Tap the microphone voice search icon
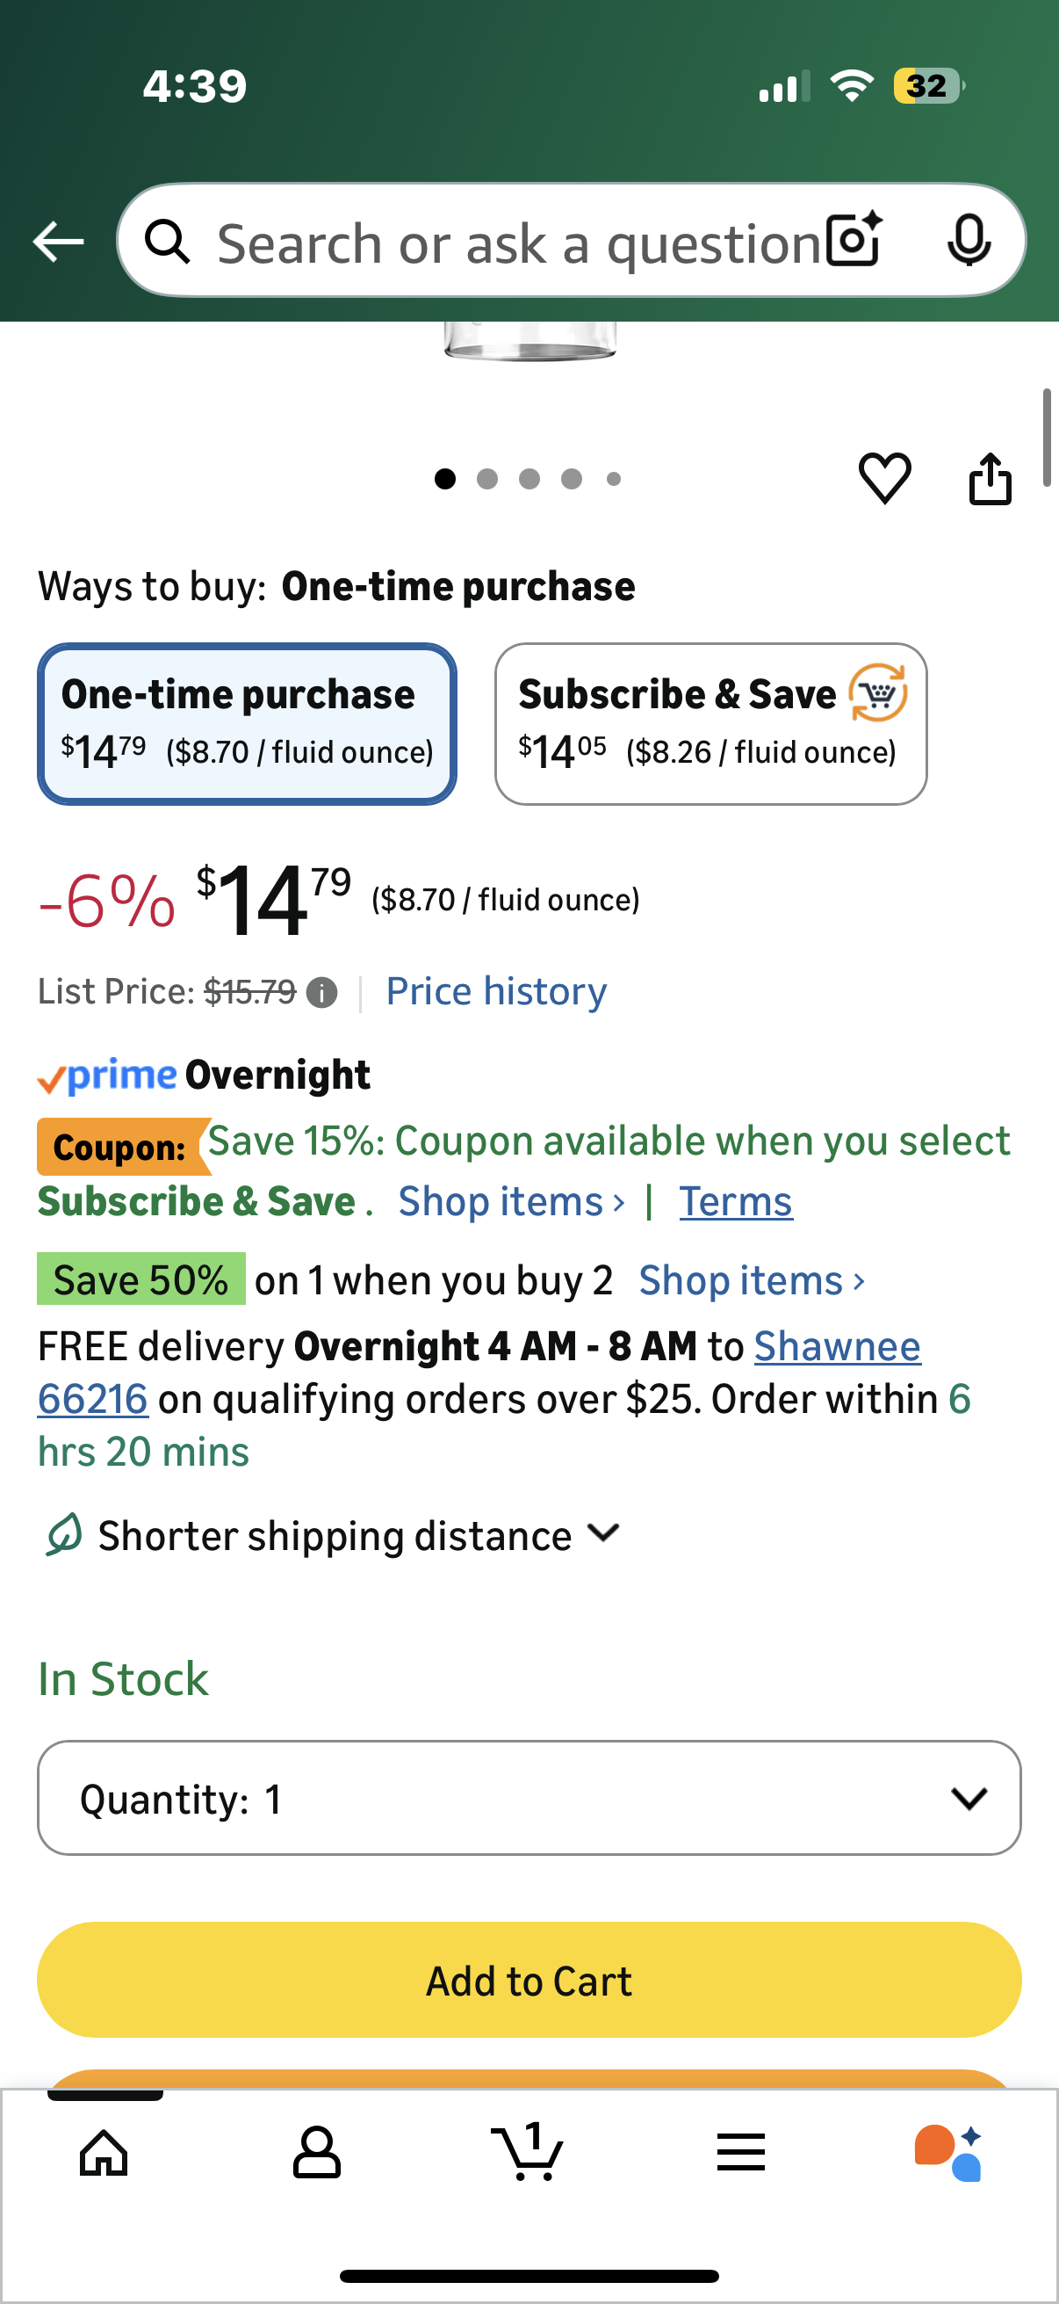This screenshot has width=1059, height=2304. [968, 240]
